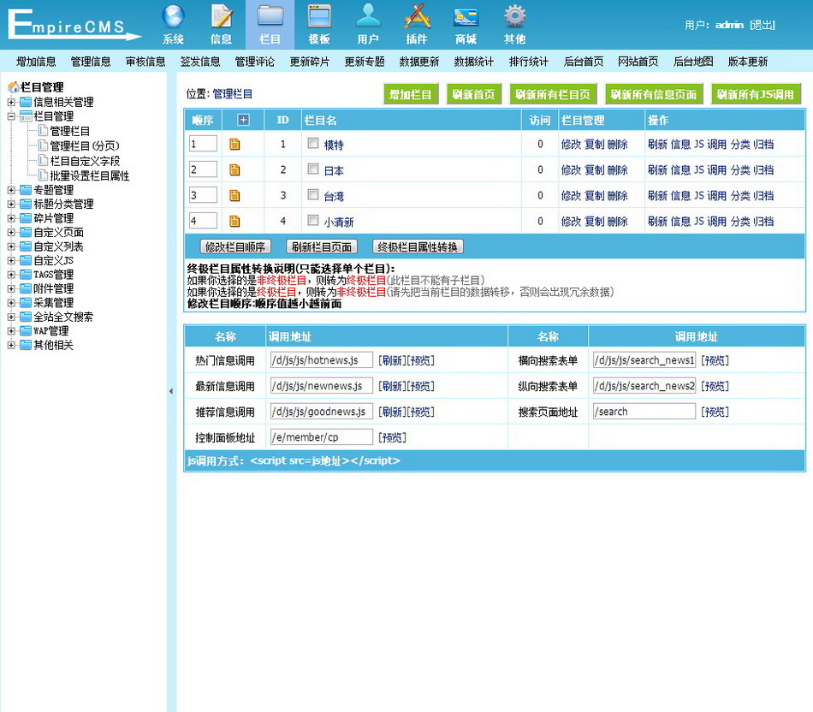The width and height of the screenshot is (813, 712).
Task: Click the page icon beside 批量设置栏目属性
Action: pos(44,175)
